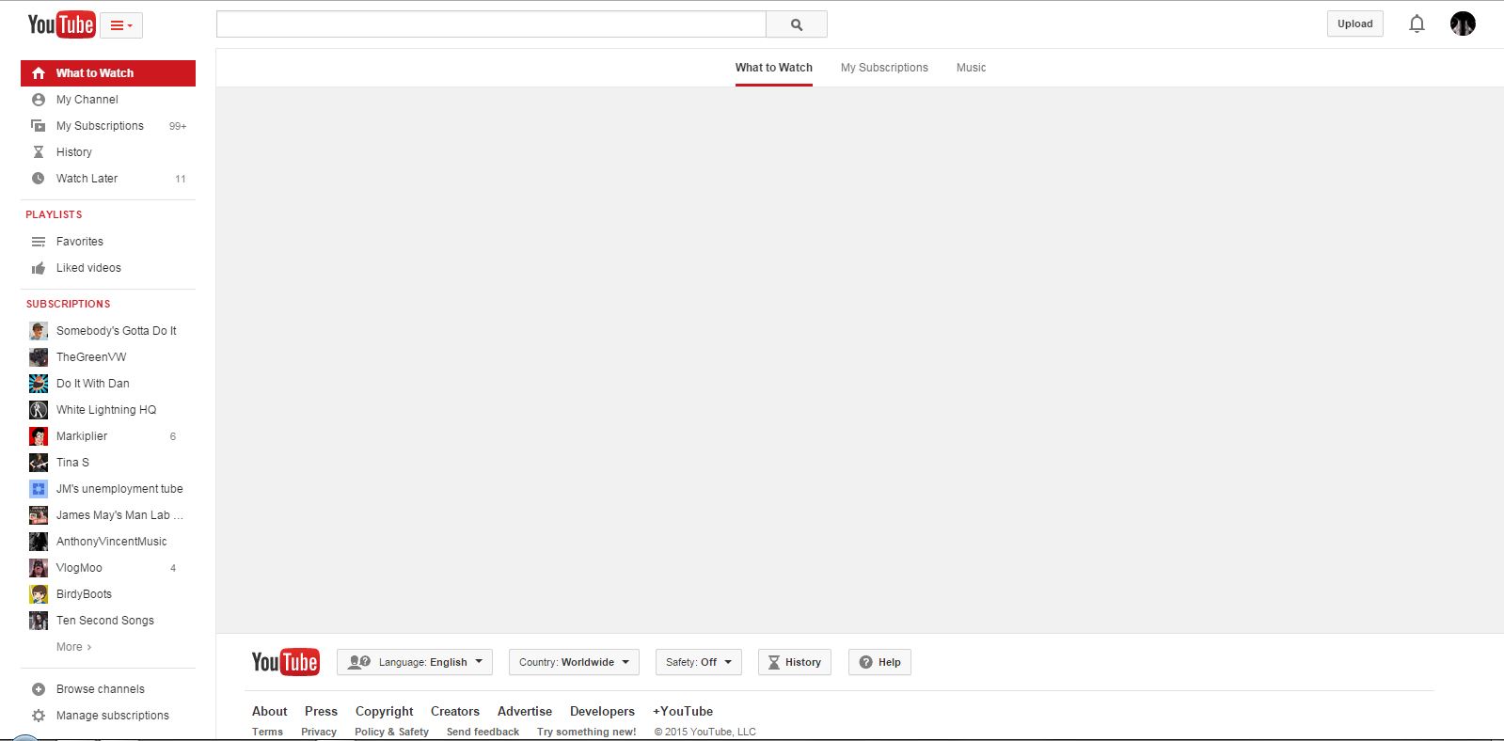
Task: Open Send feedback footer link
Action: point(483,732)
